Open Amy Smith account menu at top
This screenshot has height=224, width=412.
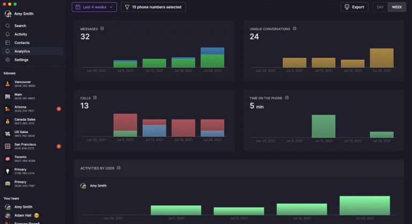pos(21,14)
